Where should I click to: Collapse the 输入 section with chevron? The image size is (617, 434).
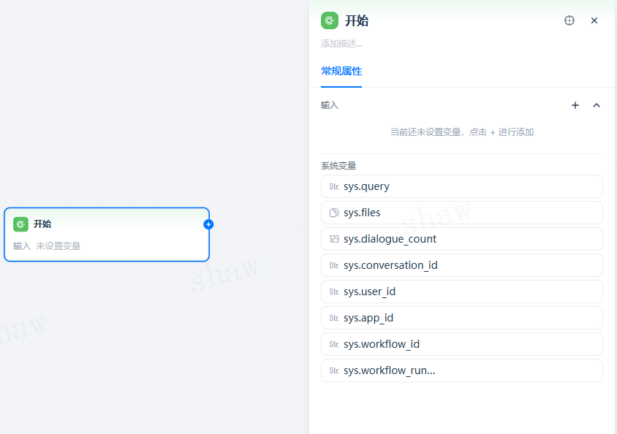point(597,105)
